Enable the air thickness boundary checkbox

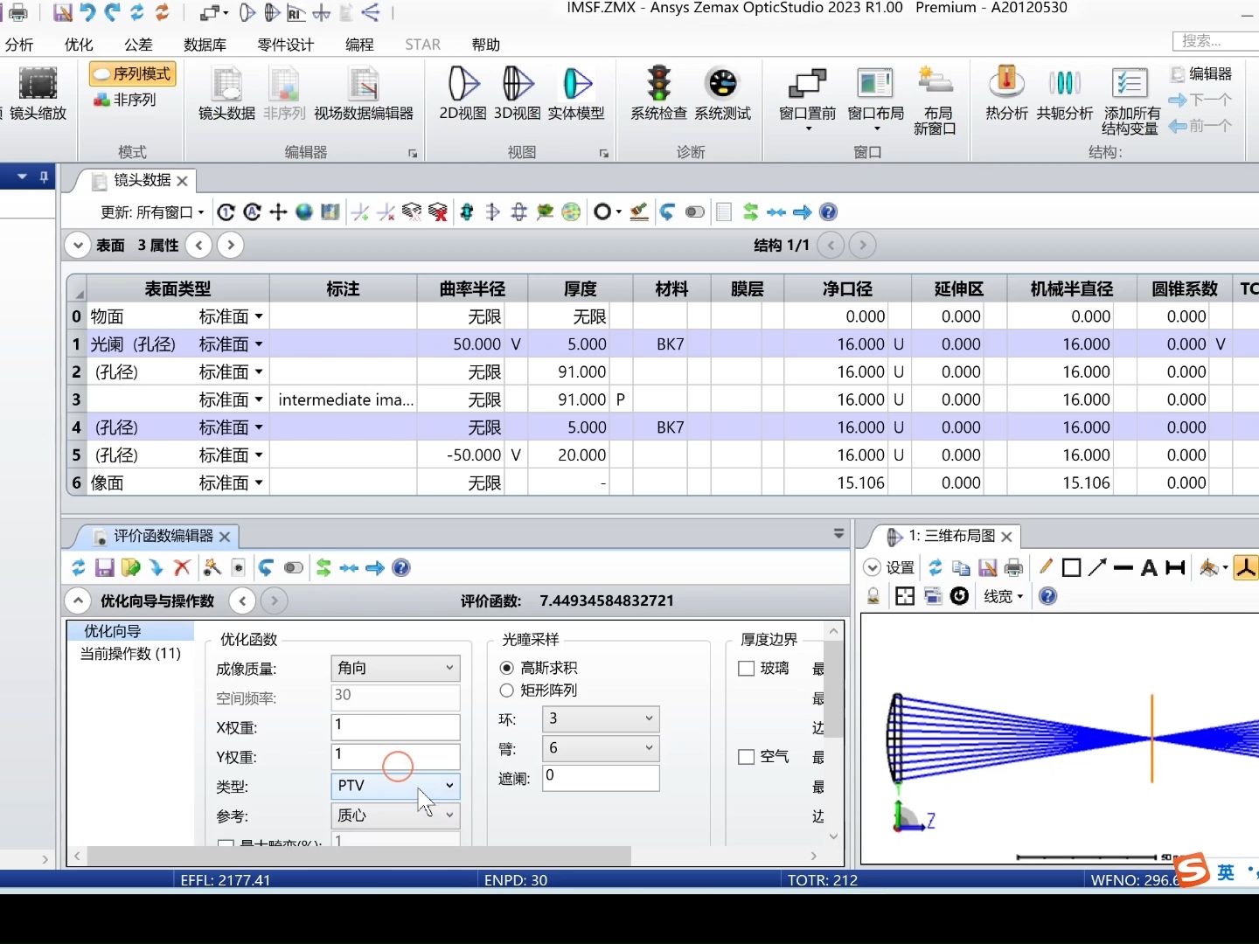point(747,757)
